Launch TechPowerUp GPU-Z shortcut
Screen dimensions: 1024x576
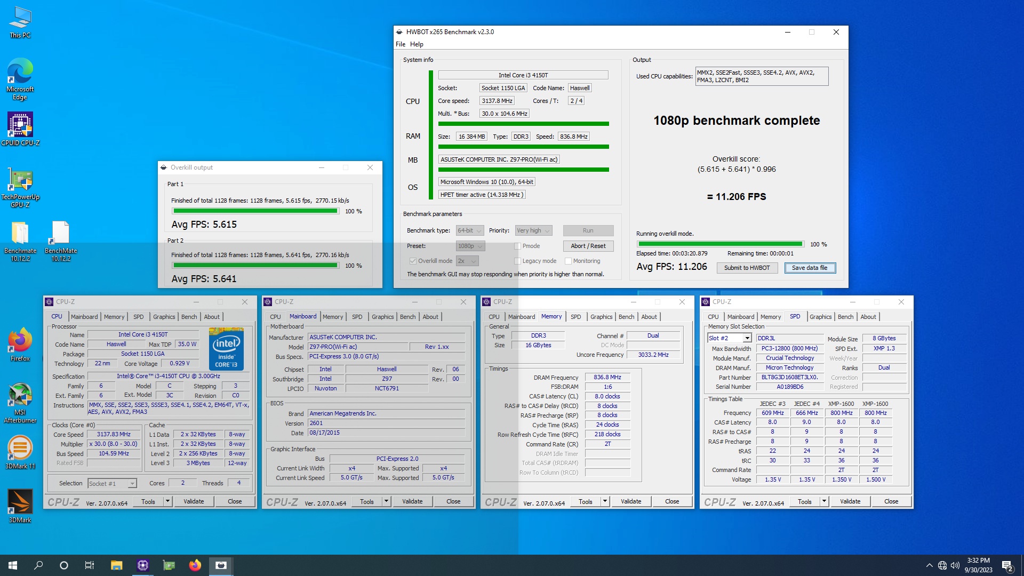[x=20, y=187]
